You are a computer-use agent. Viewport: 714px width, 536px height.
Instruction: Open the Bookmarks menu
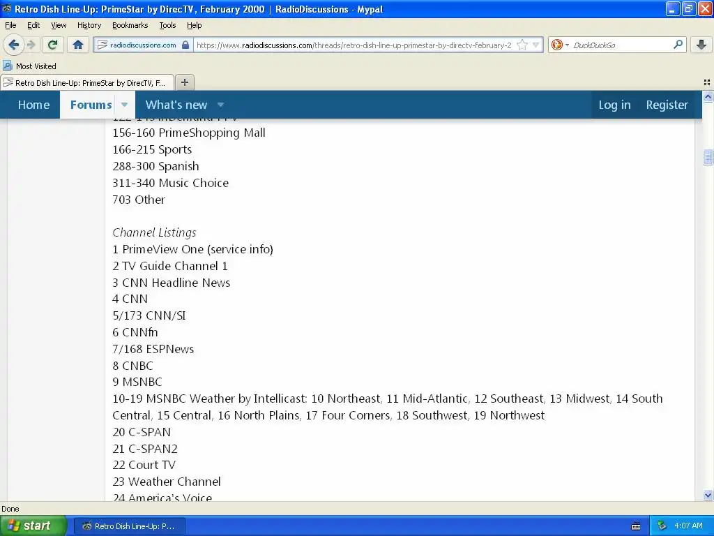point(130,25)
